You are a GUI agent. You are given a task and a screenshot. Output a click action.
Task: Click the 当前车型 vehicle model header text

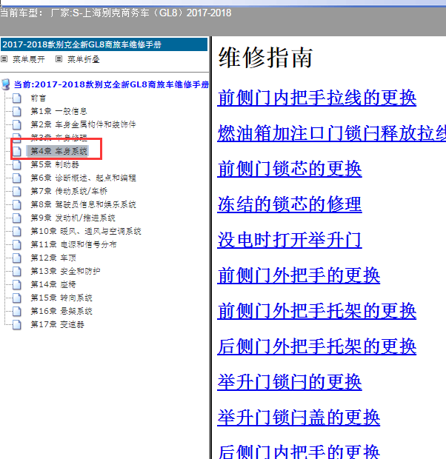tap(116, 13)
